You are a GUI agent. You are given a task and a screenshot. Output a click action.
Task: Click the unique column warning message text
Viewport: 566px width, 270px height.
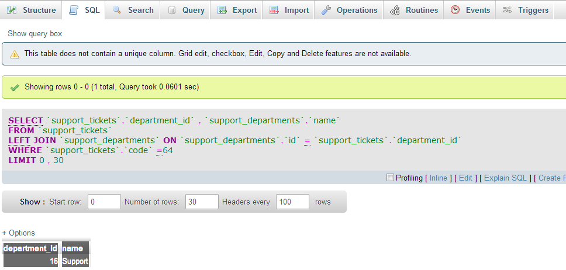point(218,54)
